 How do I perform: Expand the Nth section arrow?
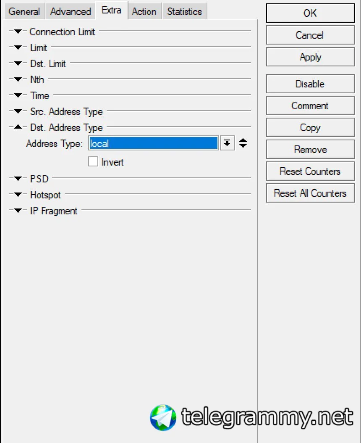[18, 79]
